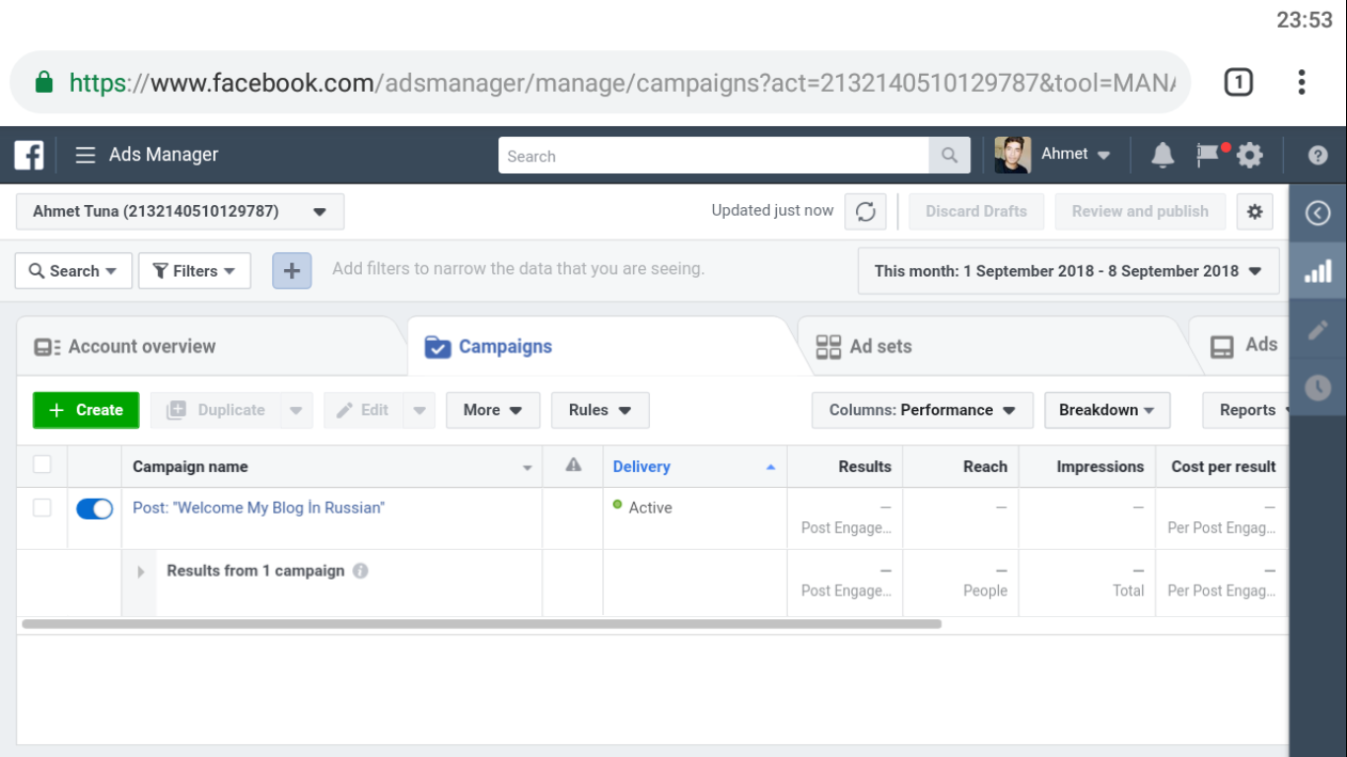
Task: Open the Edit options arrow
Action: click(x=419, y=410)
